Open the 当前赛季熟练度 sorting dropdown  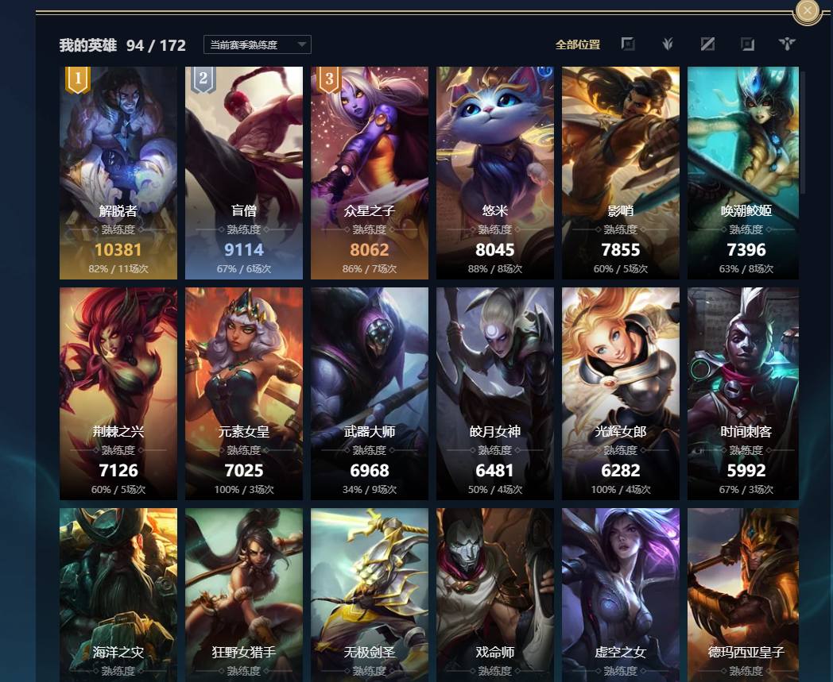coord(257,44)
